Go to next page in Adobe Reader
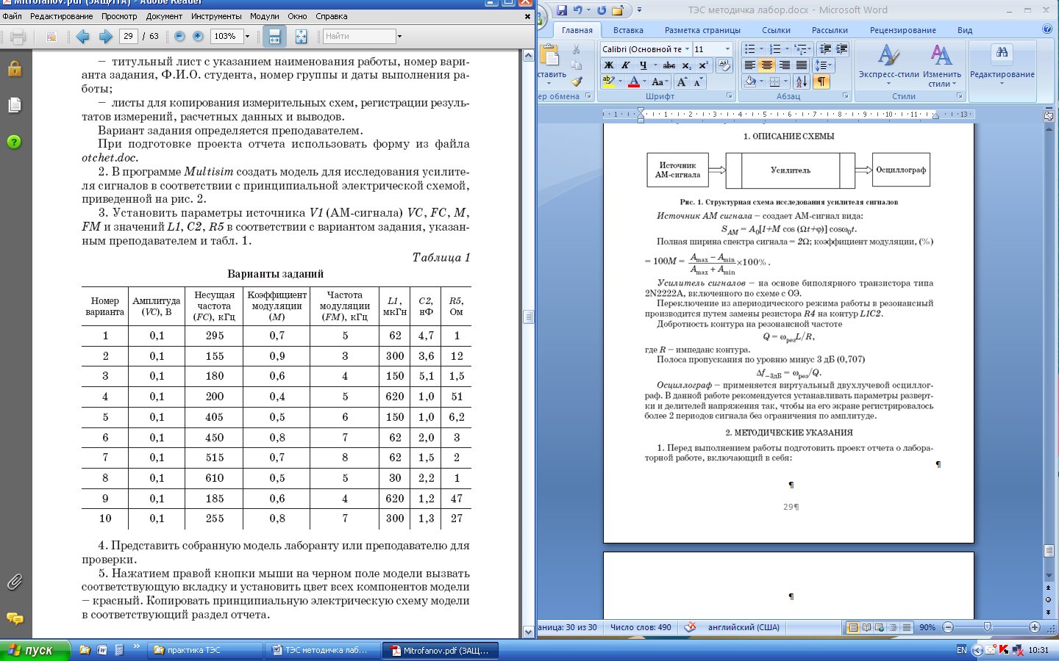 click(x=105, y=36)
